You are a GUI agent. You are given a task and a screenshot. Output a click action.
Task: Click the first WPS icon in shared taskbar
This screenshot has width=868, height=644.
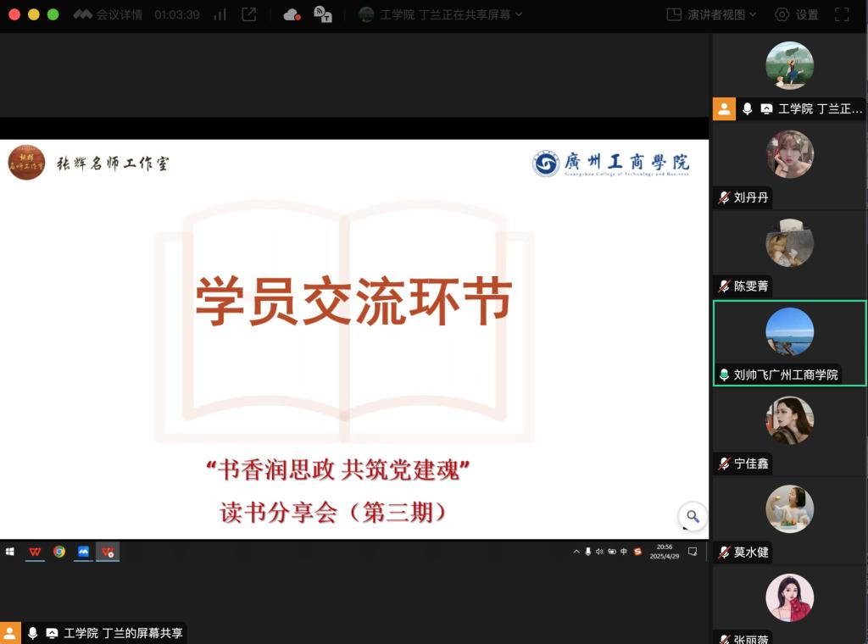[x=35, y=552]
